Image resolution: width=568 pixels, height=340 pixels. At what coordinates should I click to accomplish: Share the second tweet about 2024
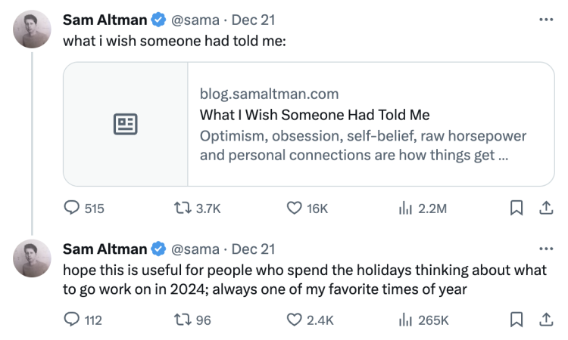click(545, 320)
